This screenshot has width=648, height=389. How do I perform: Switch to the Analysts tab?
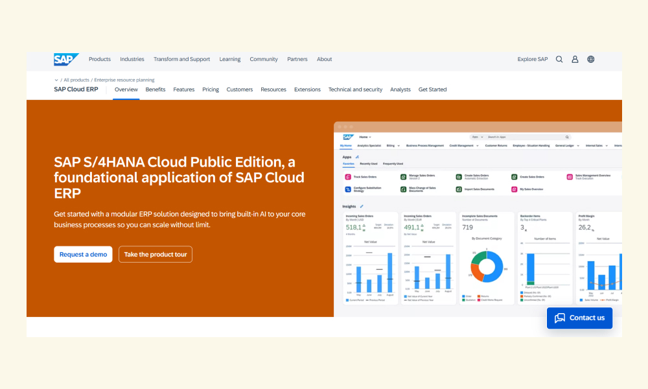click(400, 89)
